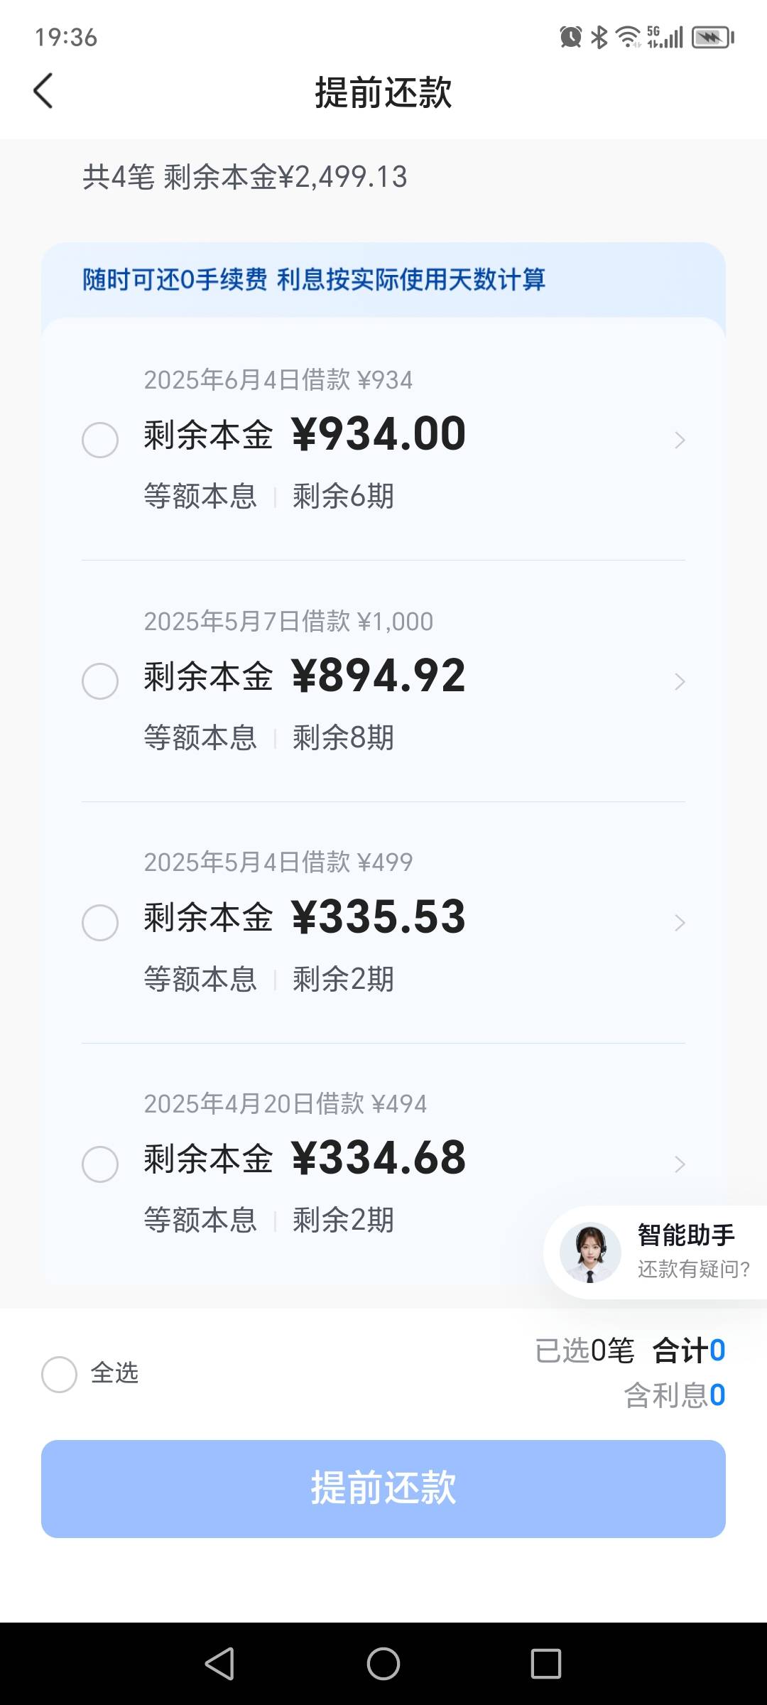The width and height of the screenshot is (767, 1705).
Task: Tap the Wi-Fi status icon
Action: tap(628, 37)
